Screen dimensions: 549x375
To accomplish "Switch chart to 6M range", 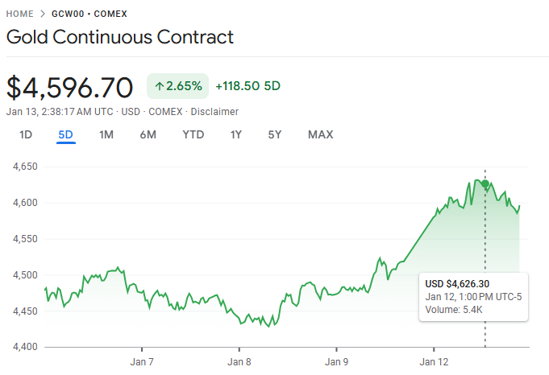I will (148, 134).
